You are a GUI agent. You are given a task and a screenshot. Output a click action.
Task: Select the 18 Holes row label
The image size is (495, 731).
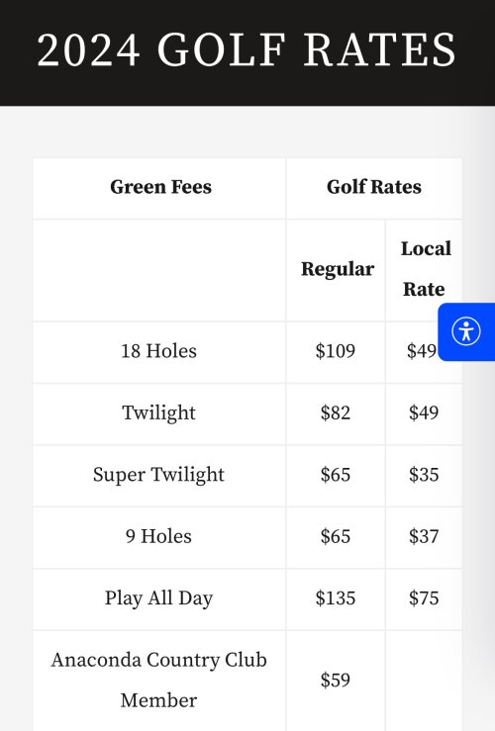[x=158, y=351]
